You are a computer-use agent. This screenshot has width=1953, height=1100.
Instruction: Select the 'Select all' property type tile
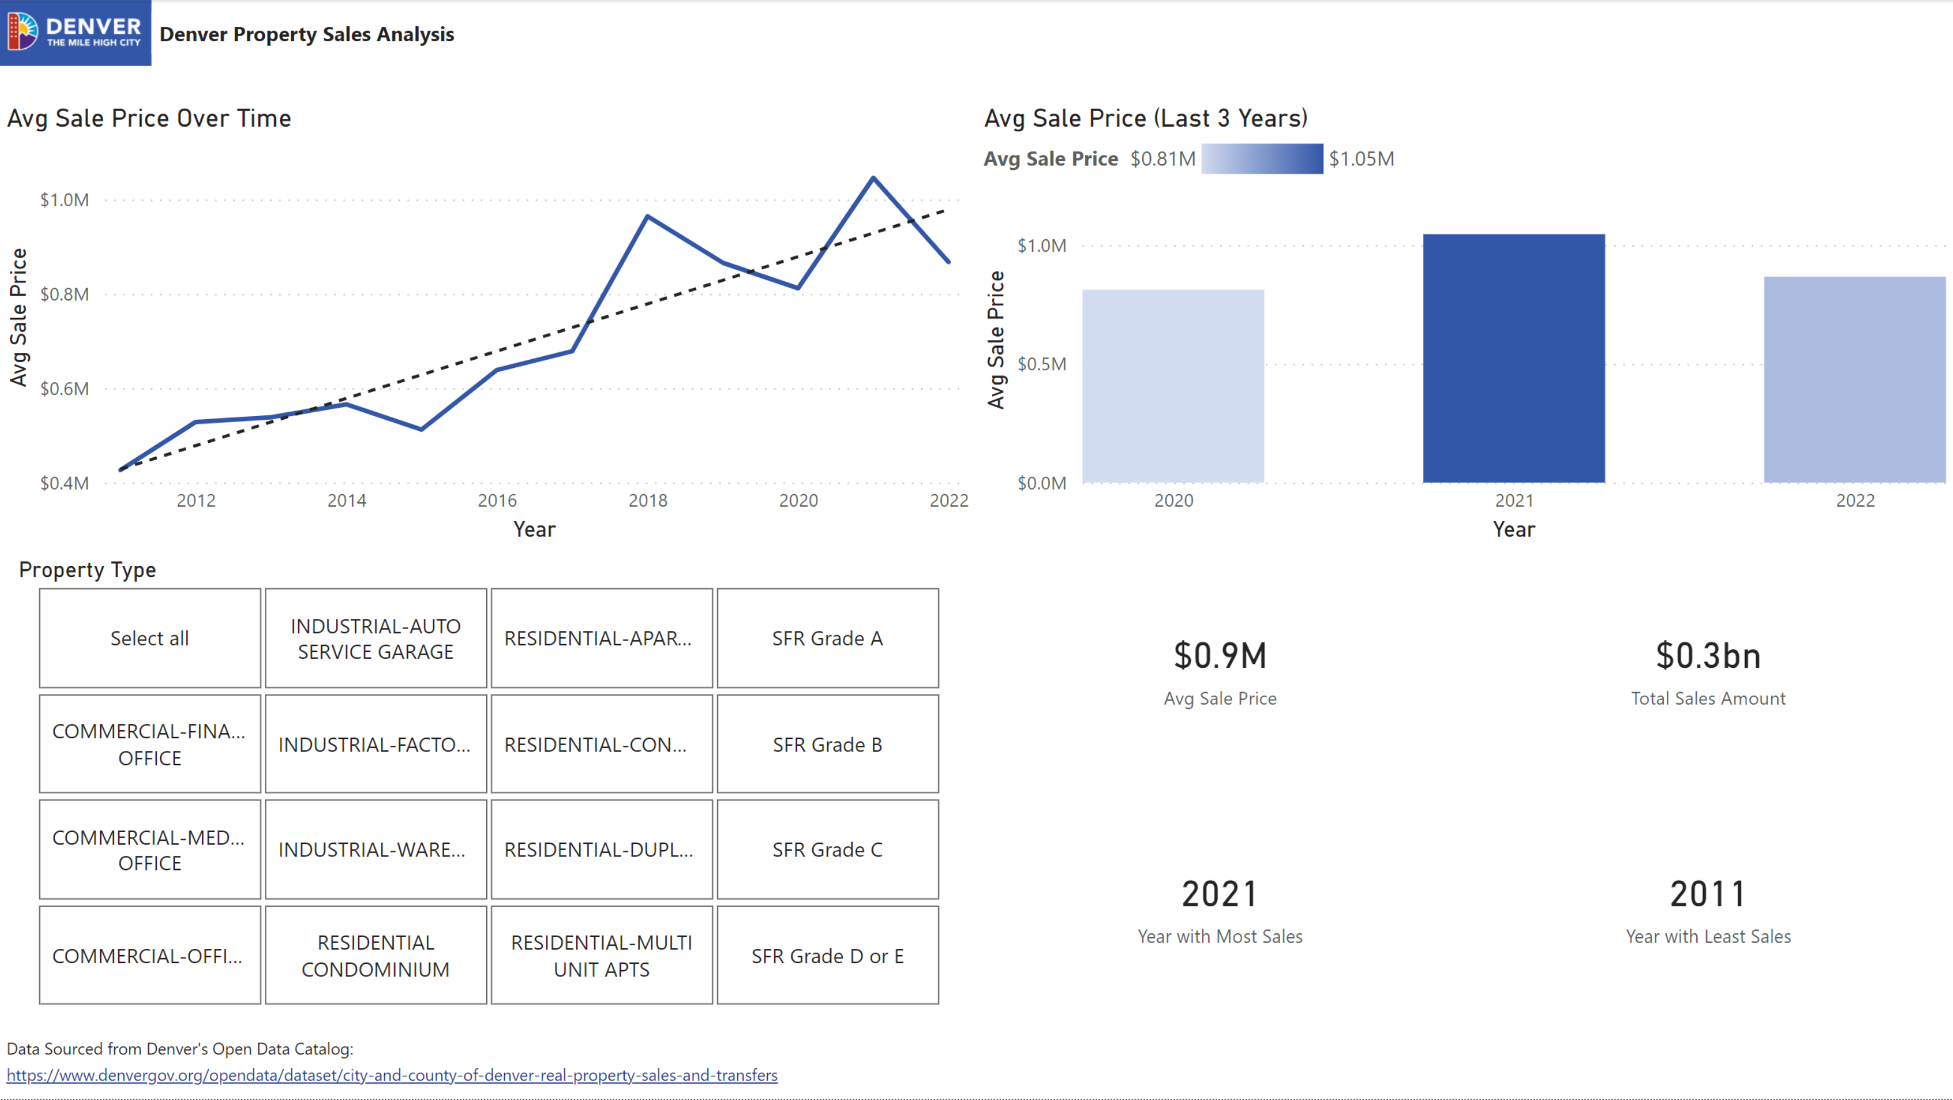(x=149, y=638)
